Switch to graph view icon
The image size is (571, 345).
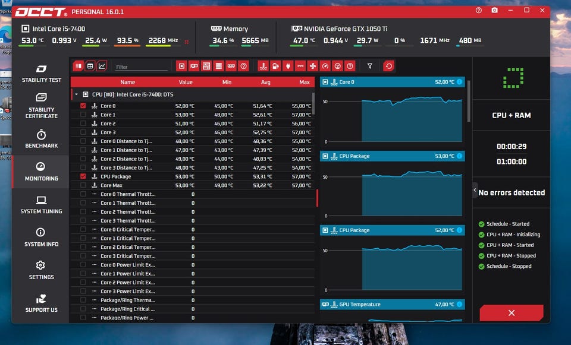tap(102, 66)
